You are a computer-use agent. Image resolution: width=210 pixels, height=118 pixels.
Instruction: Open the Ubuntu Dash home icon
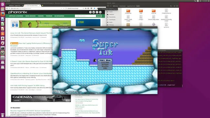3,5
